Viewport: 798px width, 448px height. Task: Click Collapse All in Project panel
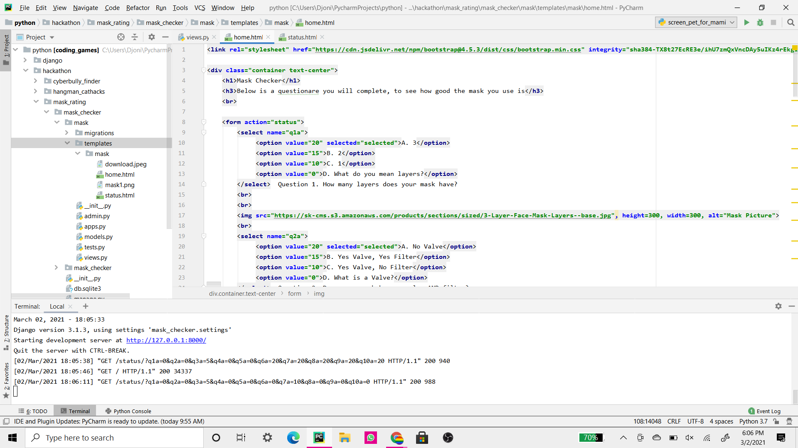pyautogui.click(x=135, y=37)
